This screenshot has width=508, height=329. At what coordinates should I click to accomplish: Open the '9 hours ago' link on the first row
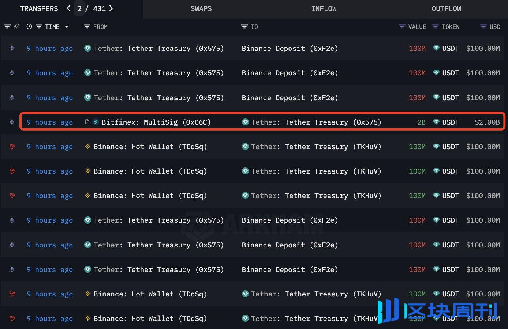tap(49, 48)
